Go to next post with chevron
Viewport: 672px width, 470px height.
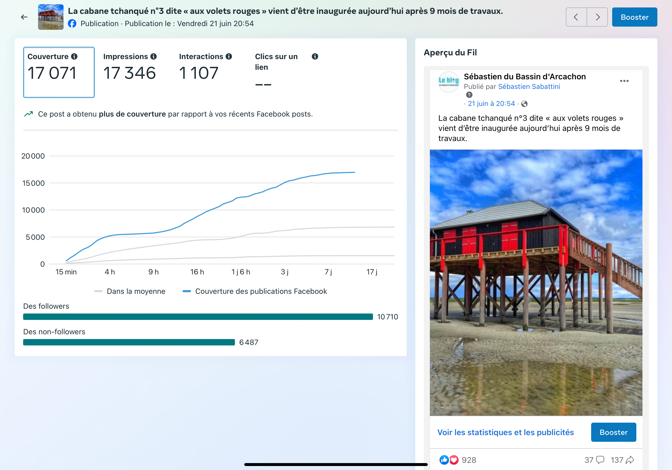click(x=597, y=17)
